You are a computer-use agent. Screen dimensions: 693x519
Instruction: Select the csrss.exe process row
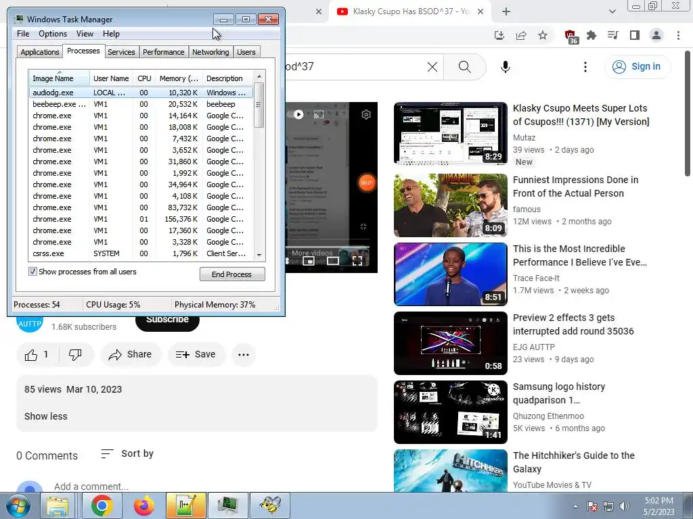pyautogui.click(x=141, y=253)
